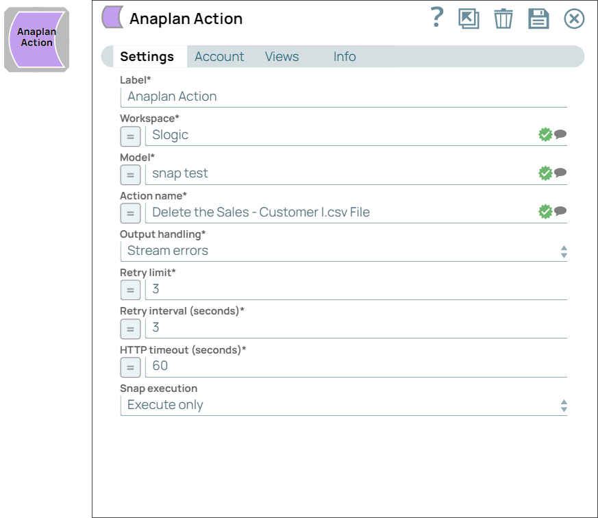
Task: Close the Anaplan Action dialog
Action: pyautogui.click(x=574, y=18)
